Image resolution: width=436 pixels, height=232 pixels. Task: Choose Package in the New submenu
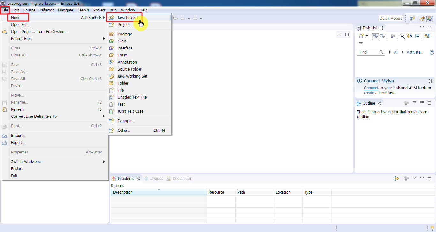139,34
